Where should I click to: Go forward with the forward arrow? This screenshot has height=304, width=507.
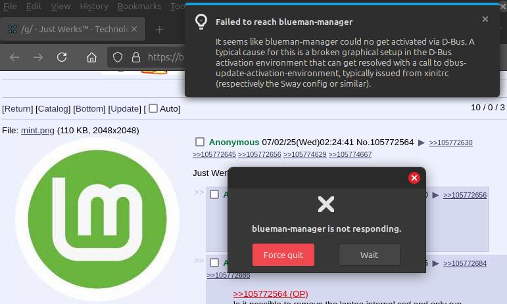tap(38, 57)
